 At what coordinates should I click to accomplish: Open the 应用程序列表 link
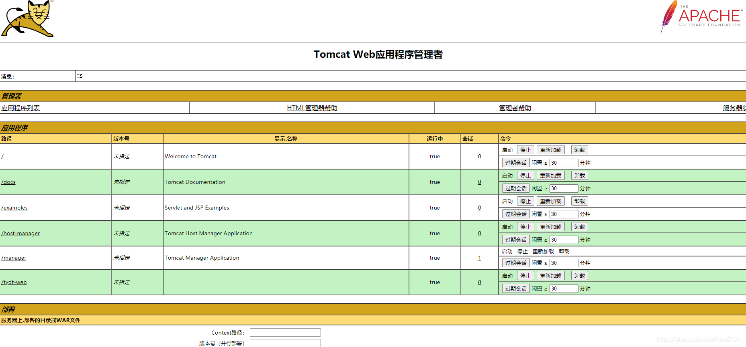(x=20, y=108)
